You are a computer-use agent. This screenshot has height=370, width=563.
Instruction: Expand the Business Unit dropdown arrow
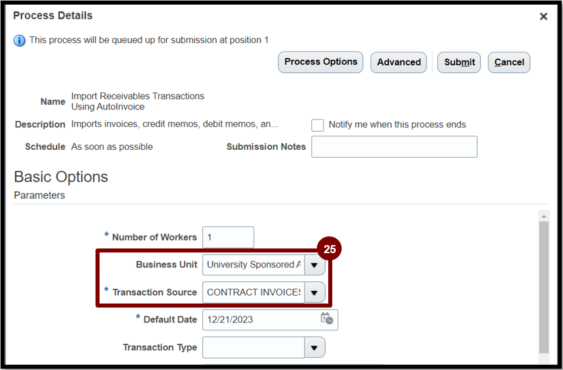click(x=315, y=265)
